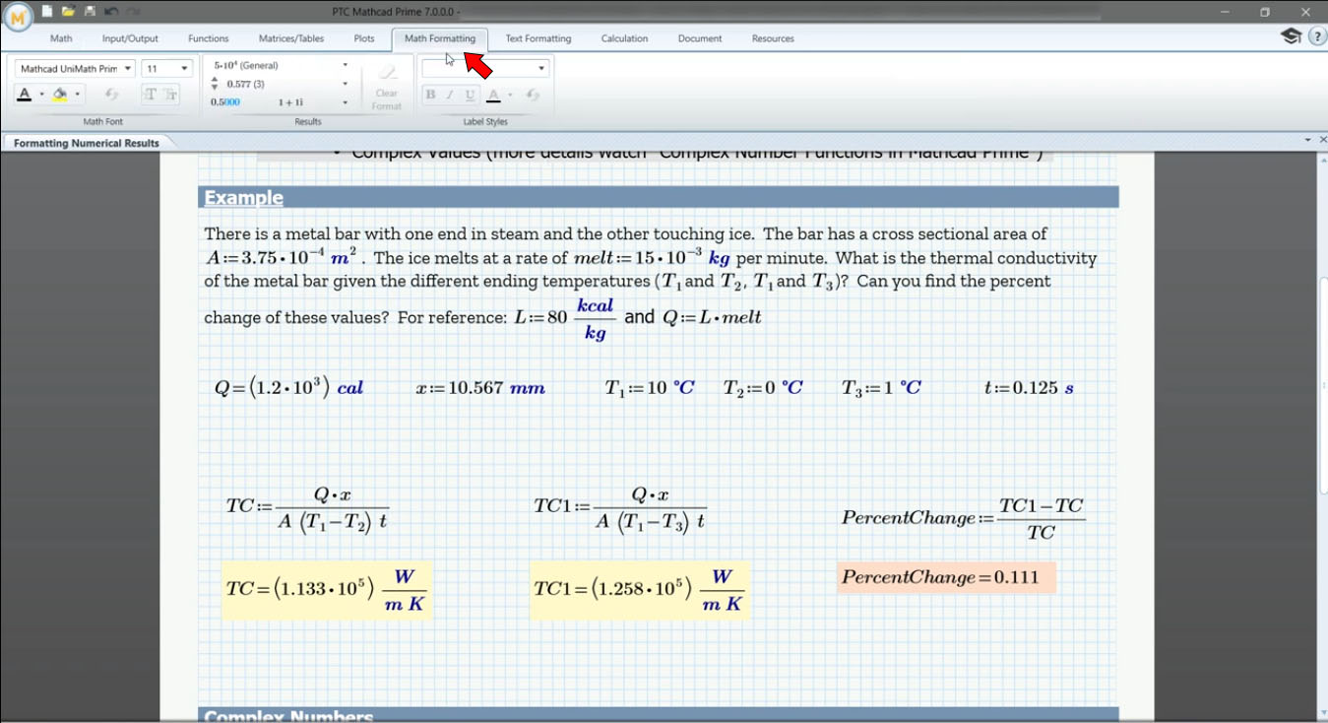Reset label style formatting icon
The height and width of the screenshot is (723, 1328).
[x=533, y=95]
